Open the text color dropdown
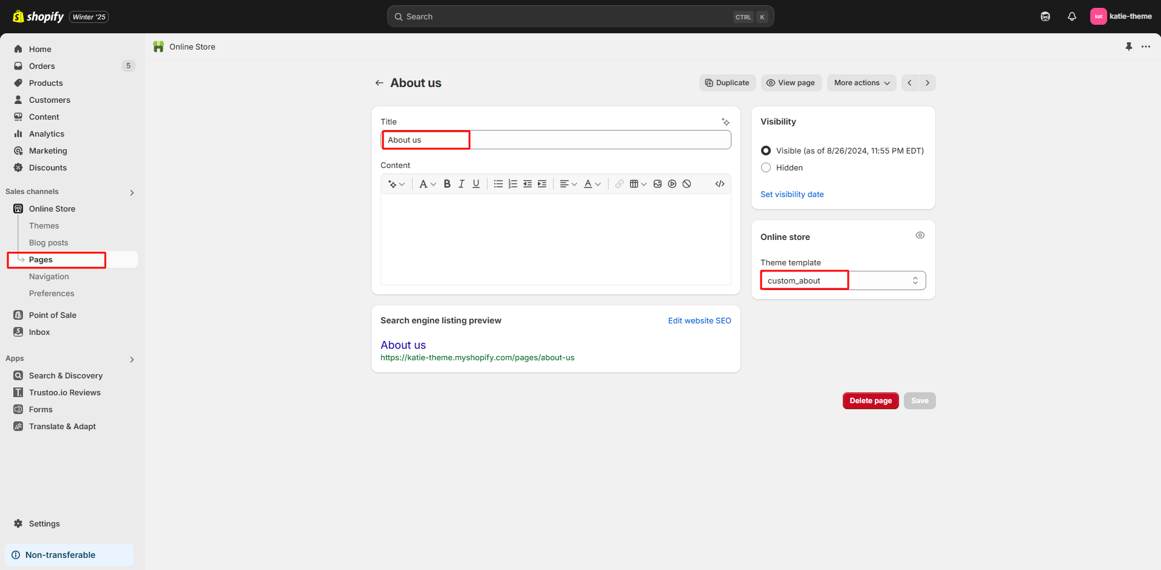1161x570 pixels. tap(592, 184)
